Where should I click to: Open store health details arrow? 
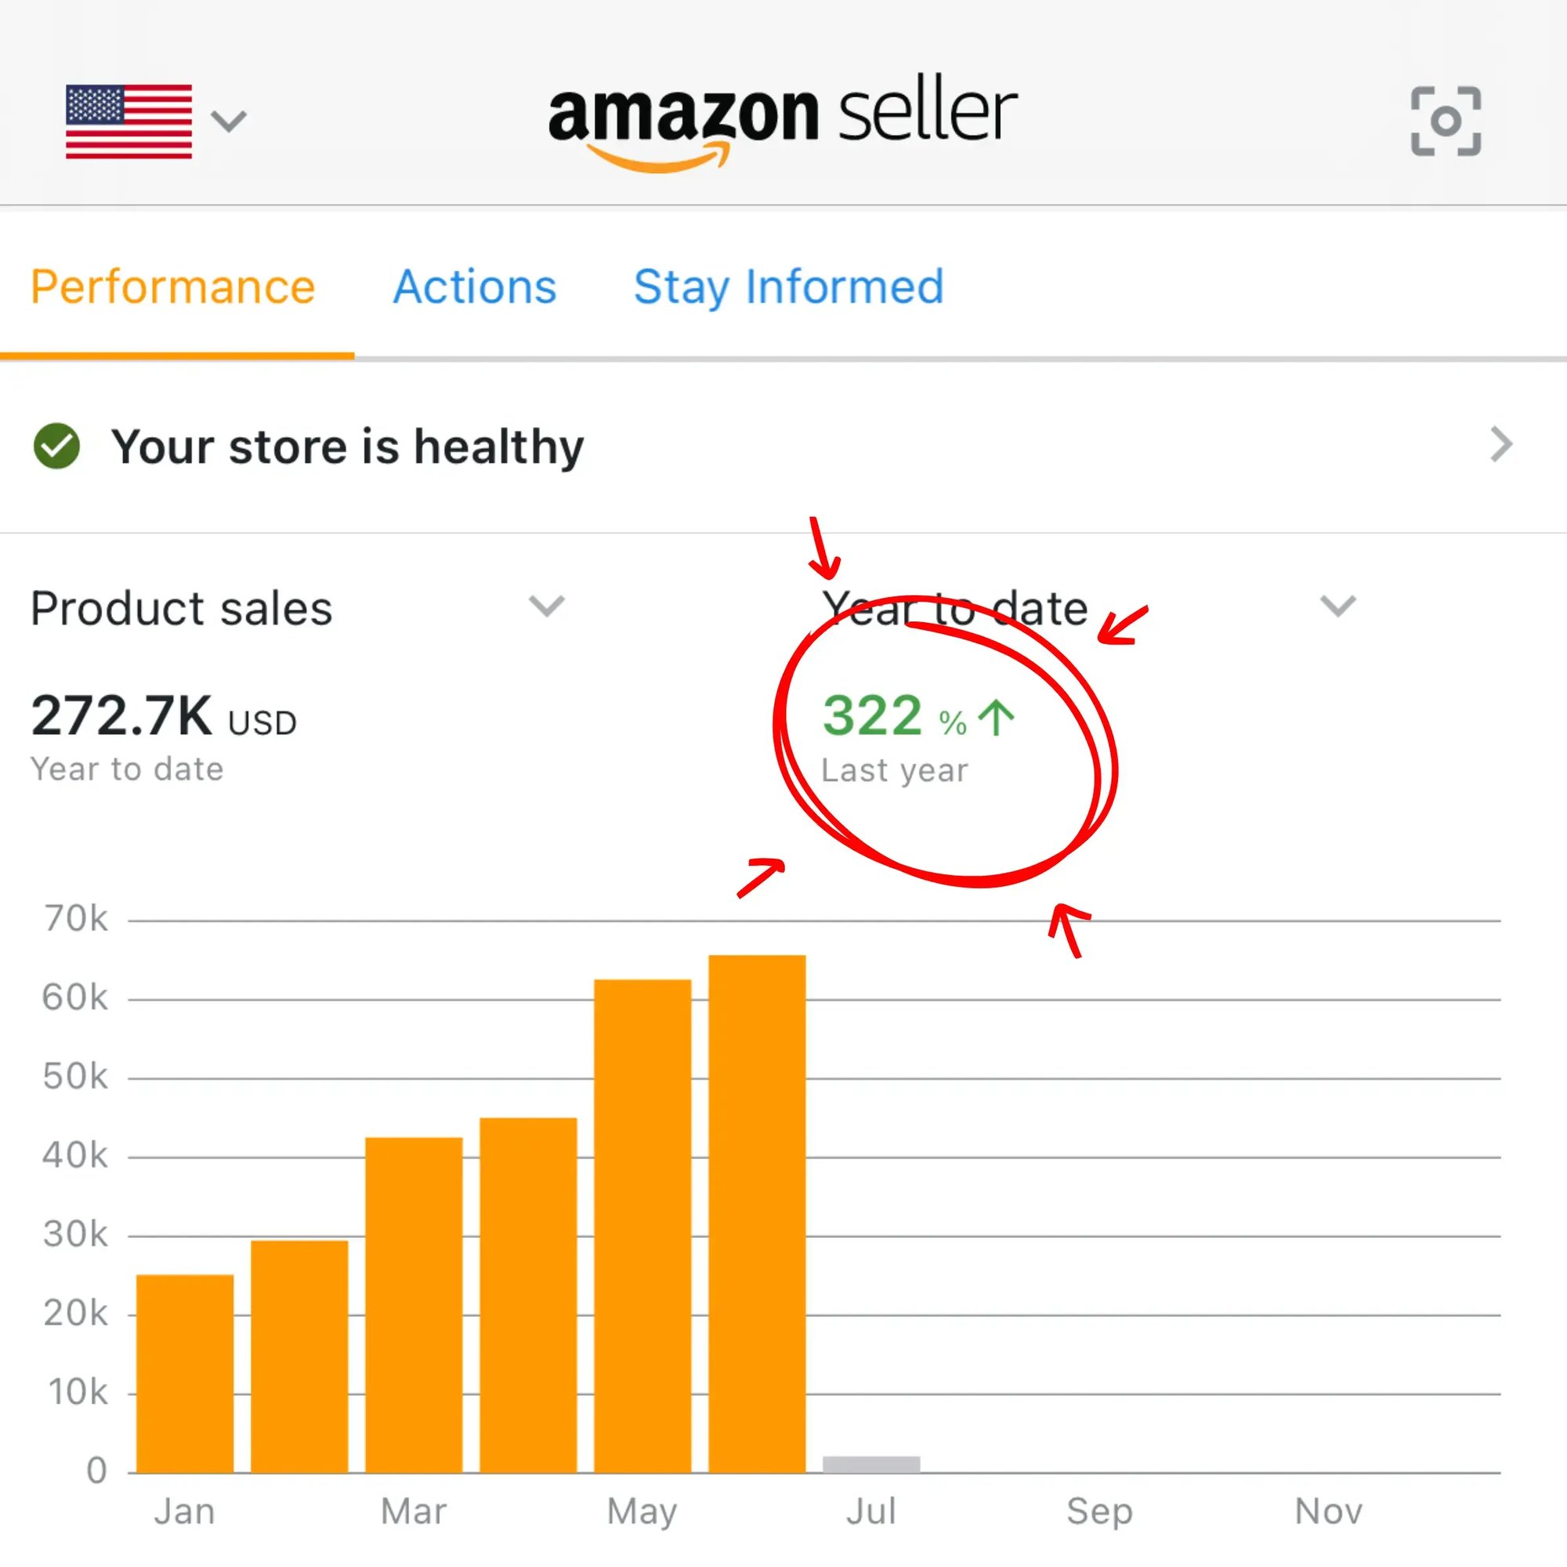1500,444
